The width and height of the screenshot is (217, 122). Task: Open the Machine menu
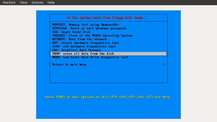tap(9, 2)
